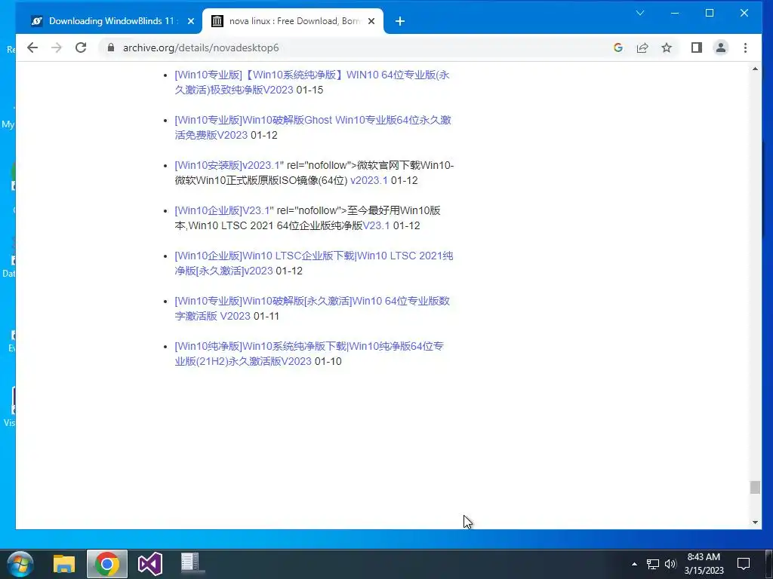Open the server rack app in taskbar

(191, 564)
